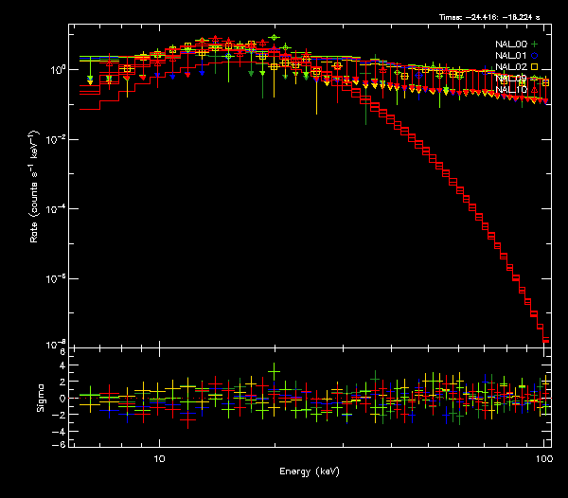Click the 100 tick label on energy axis
Image resolution: width=568 pixels, height=498 pixels.
(544, 459)
